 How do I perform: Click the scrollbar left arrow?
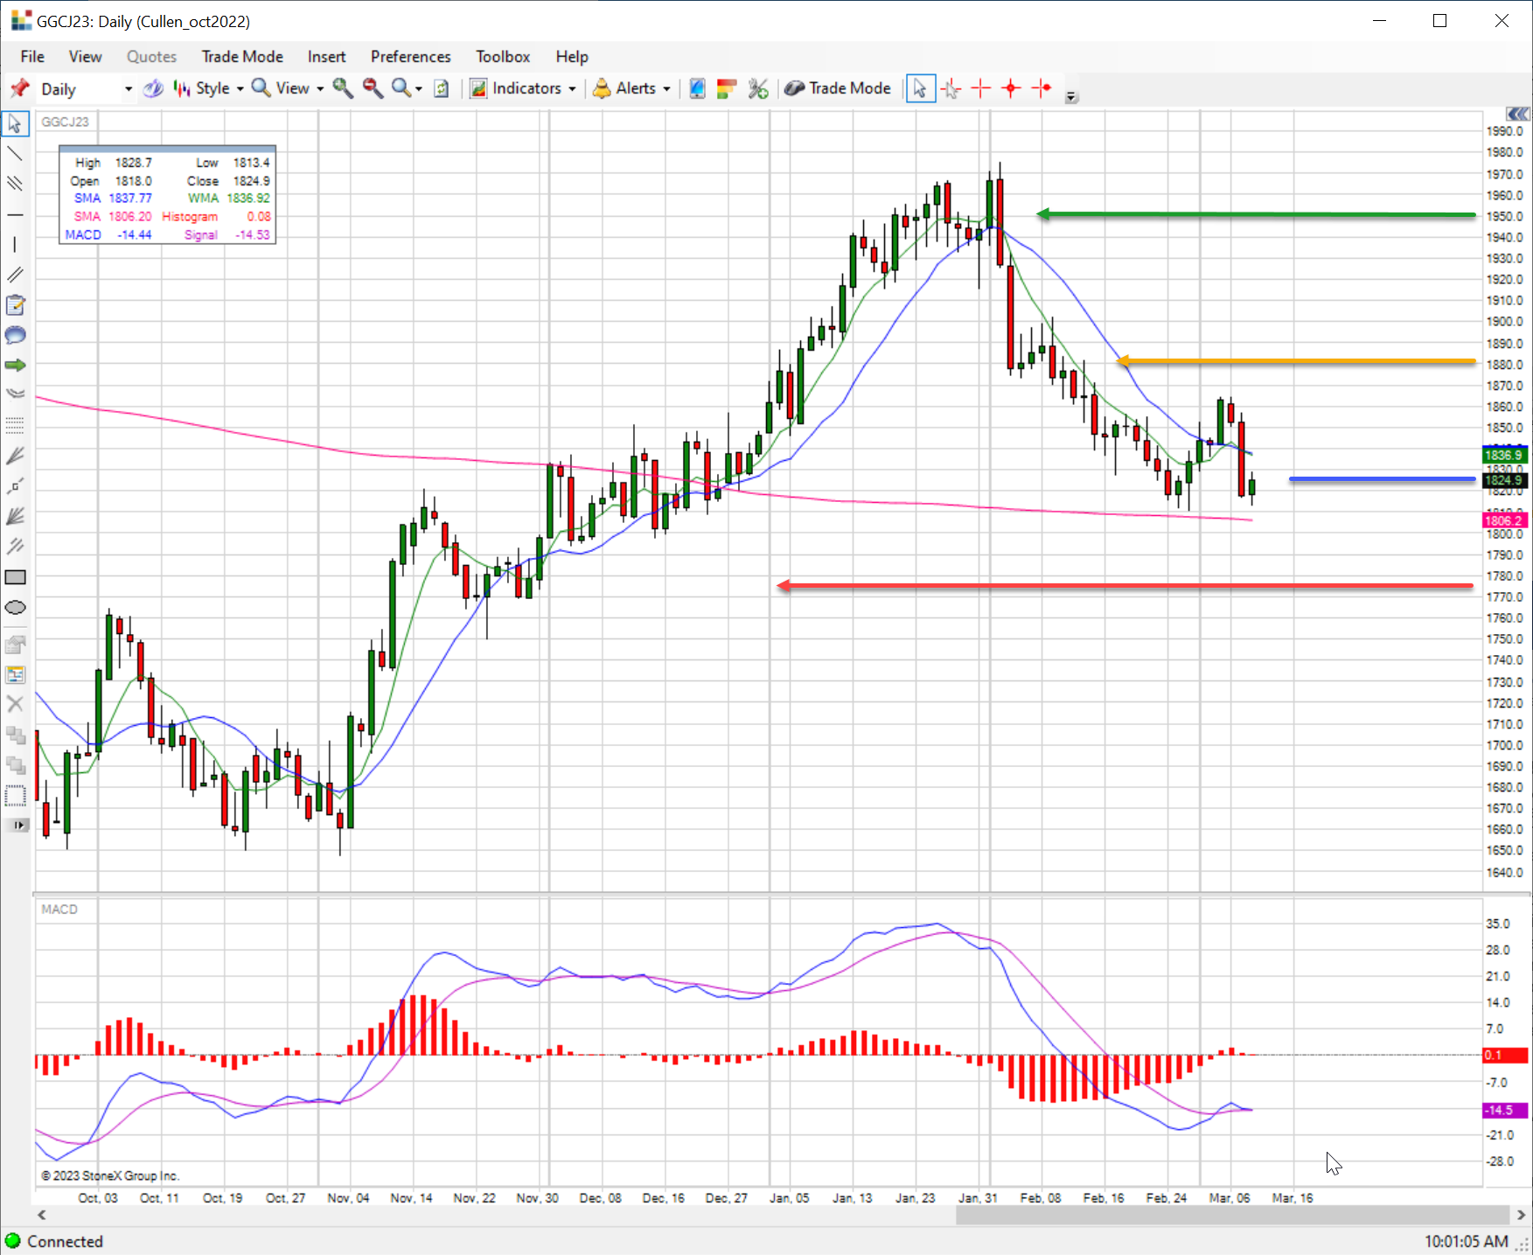coord(41,1215)
